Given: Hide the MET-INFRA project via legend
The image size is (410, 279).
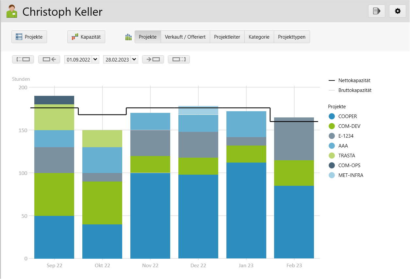Looking at the screenshot, I should point(350,175).
